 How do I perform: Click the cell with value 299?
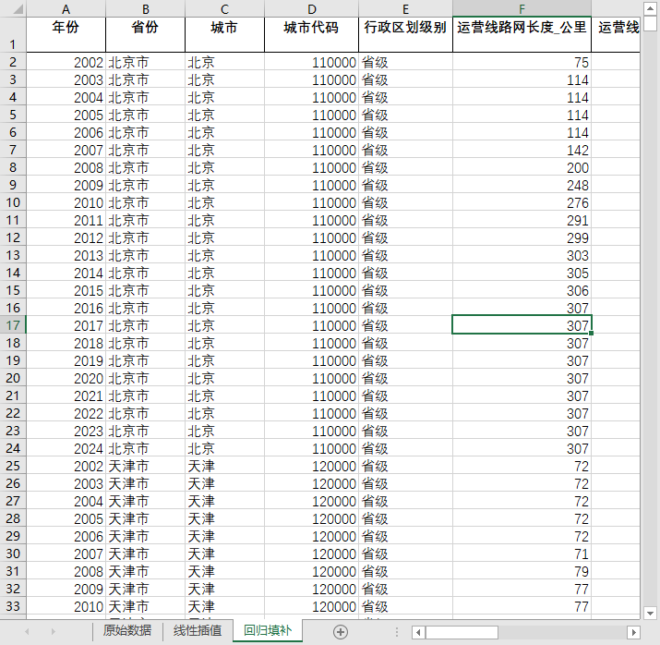click(522, 237)
